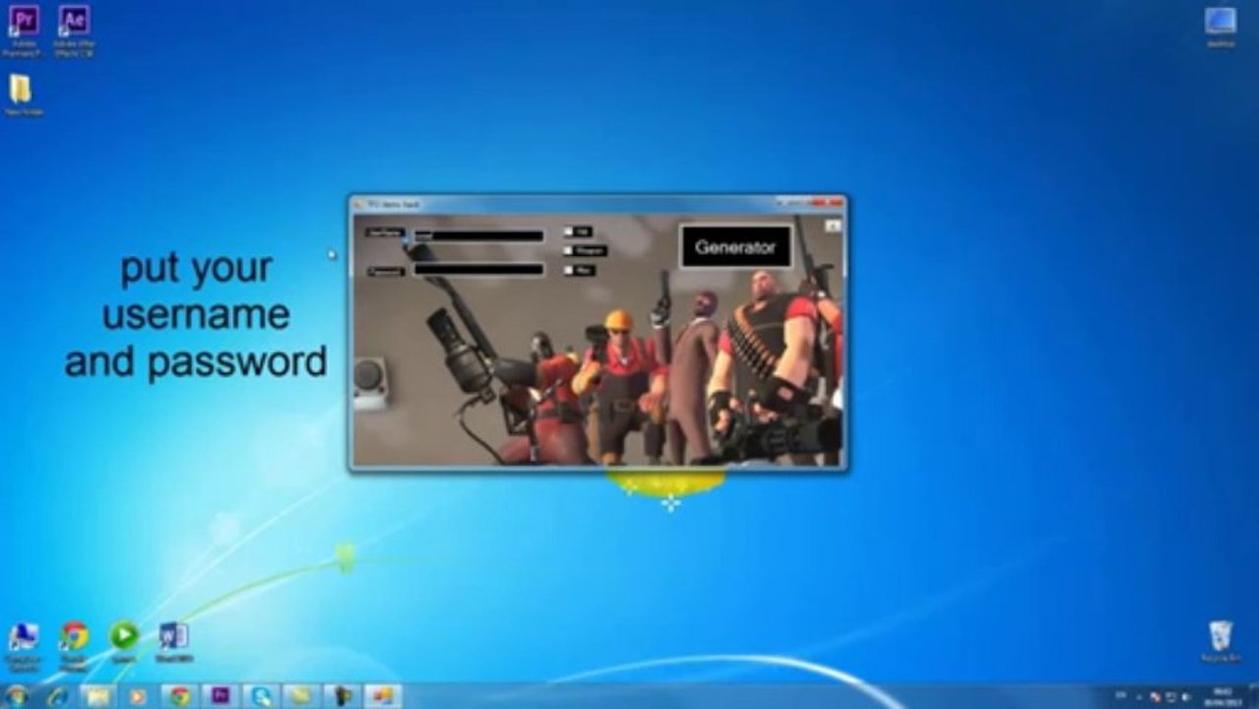Tick the top checkbox beside the username field

(x=568, y=231)
